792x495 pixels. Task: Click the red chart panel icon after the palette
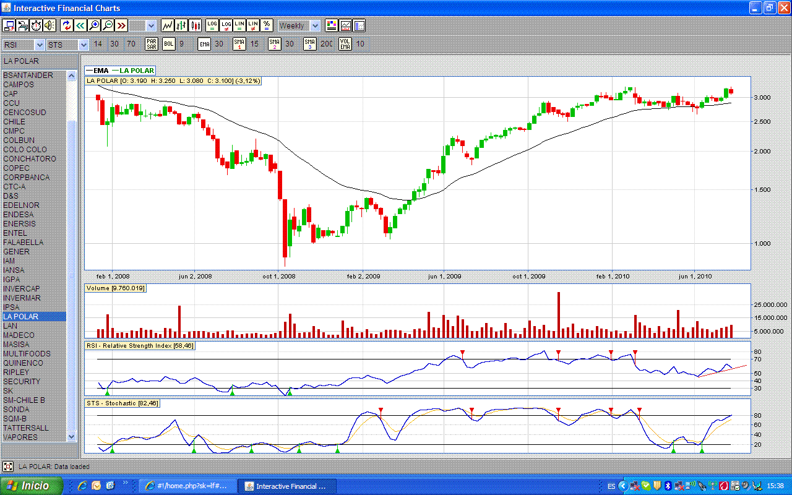tap(345, 25)
